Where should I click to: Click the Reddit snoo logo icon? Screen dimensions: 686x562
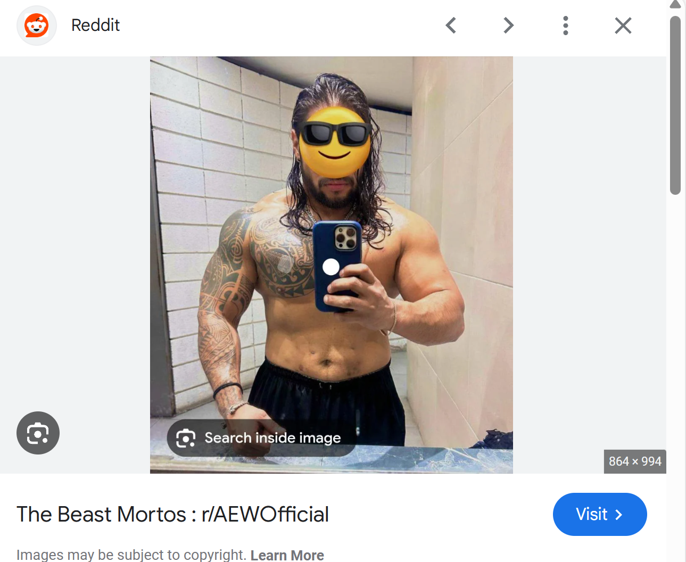click(37, 26)
